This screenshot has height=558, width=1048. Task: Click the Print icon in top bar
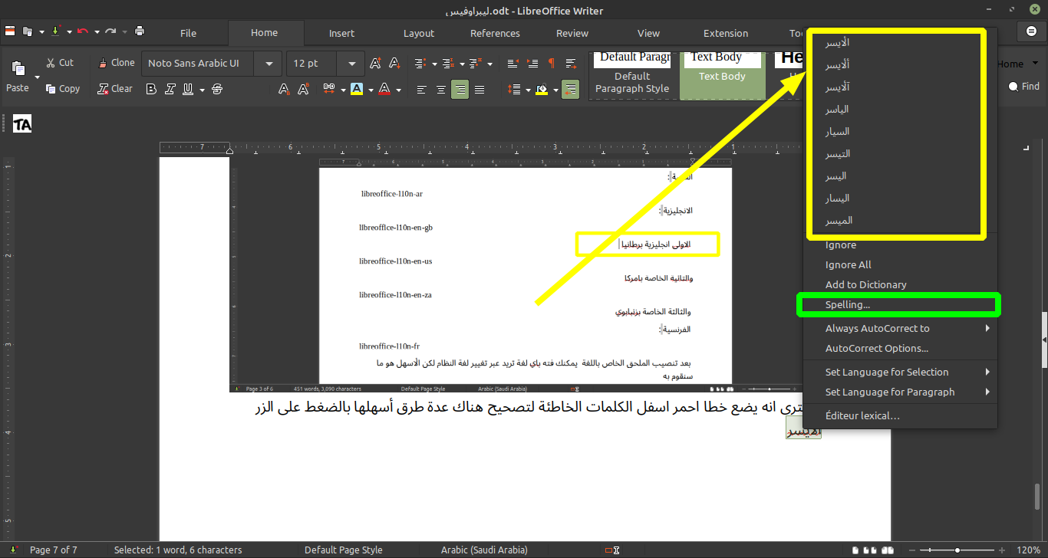click(x=140, y=31)
